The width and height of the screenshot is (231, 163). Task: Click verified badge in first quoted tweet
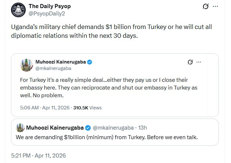point(90,62)
